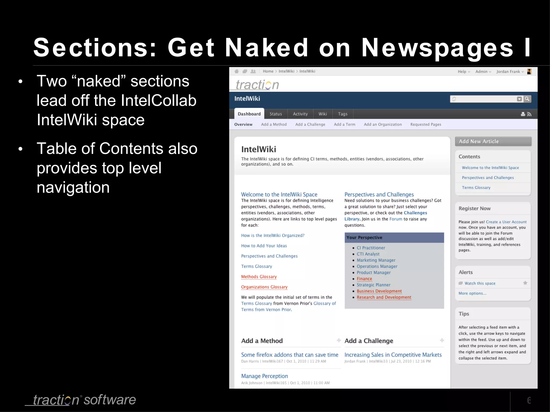Select the Product Manager perspective
This screenshot has width=550, height=412.
coord(374,273)
